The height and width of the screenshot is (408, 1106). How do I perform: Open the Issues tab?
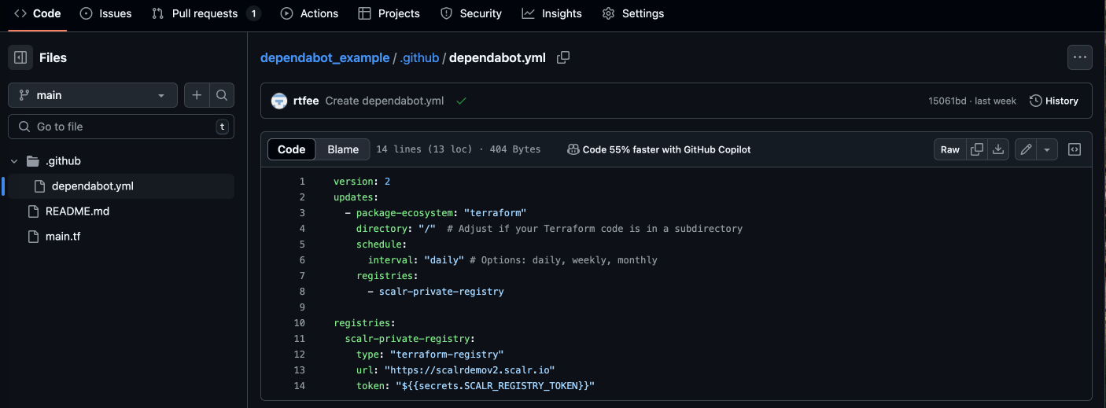(106, 13)
